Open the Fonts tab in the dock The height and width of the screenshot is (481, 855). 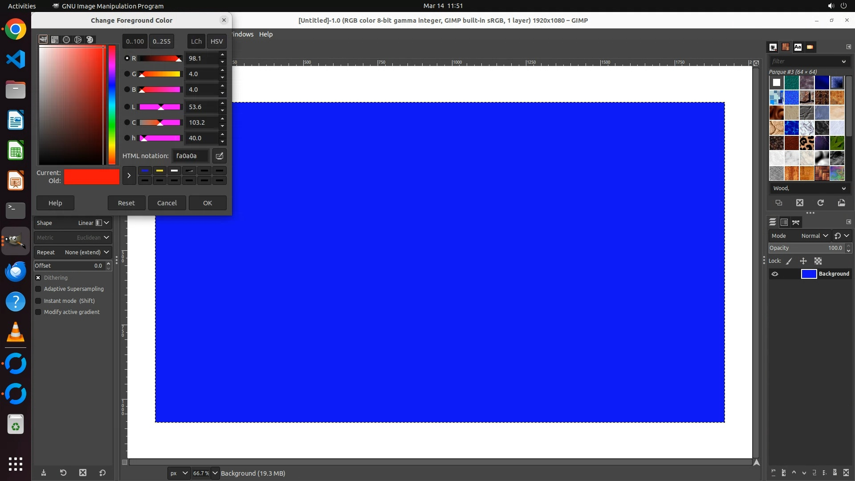pyautogui.click(x=798, y=47)
